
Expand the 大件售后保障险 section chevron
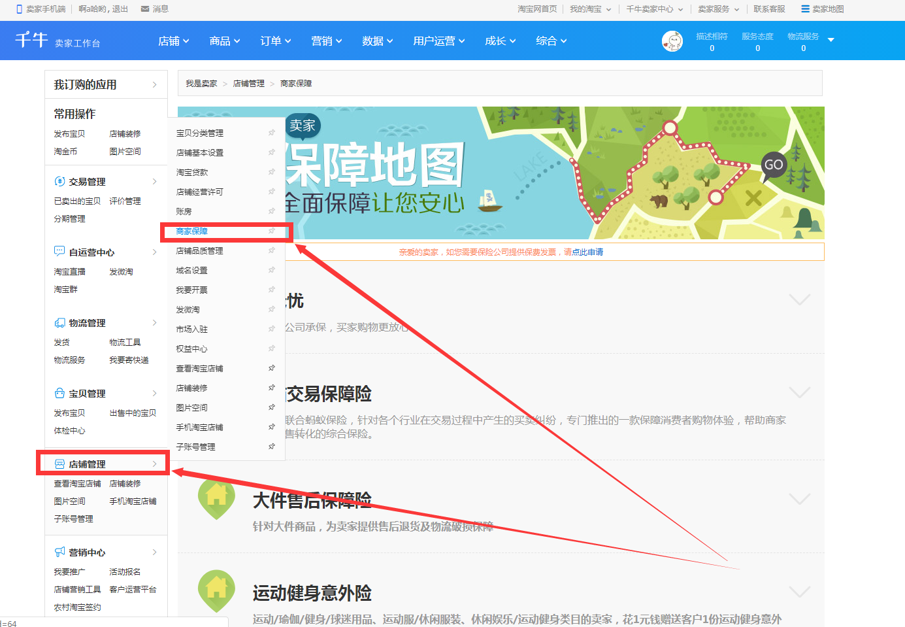800,499
